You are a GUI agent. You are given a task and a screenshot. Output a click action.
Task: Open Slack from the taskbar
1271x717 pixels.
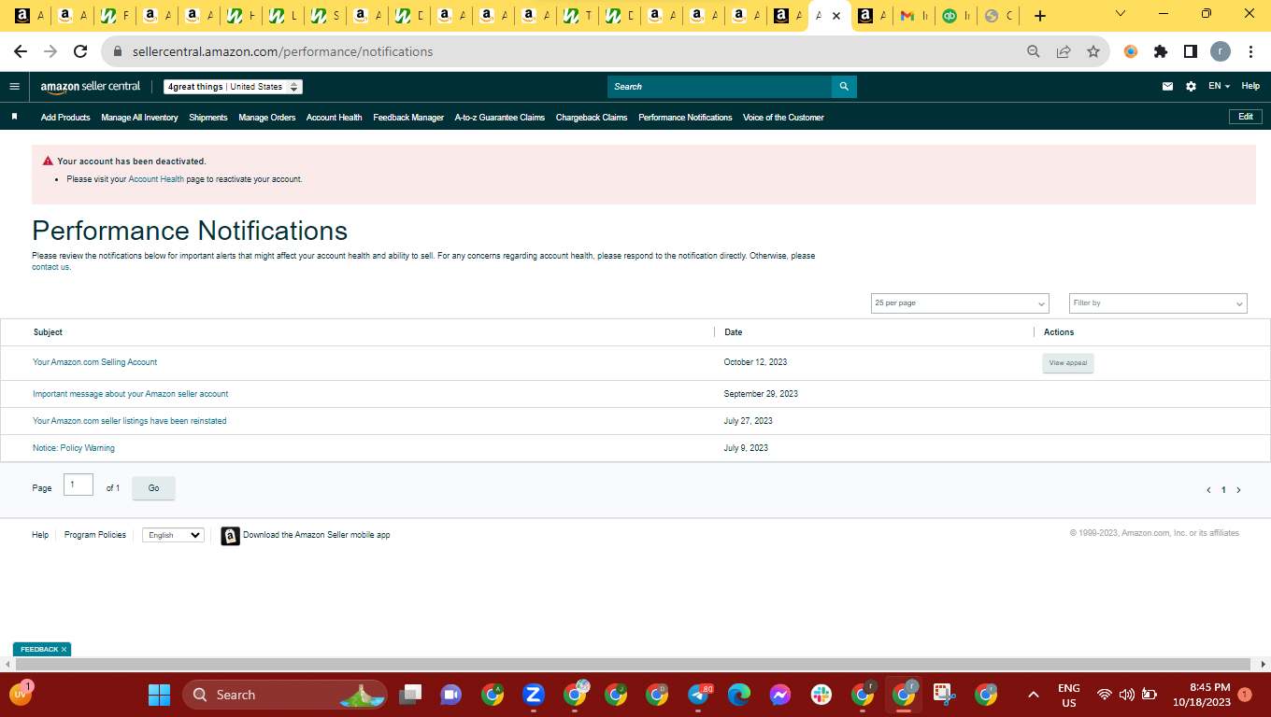coord(821,695)
